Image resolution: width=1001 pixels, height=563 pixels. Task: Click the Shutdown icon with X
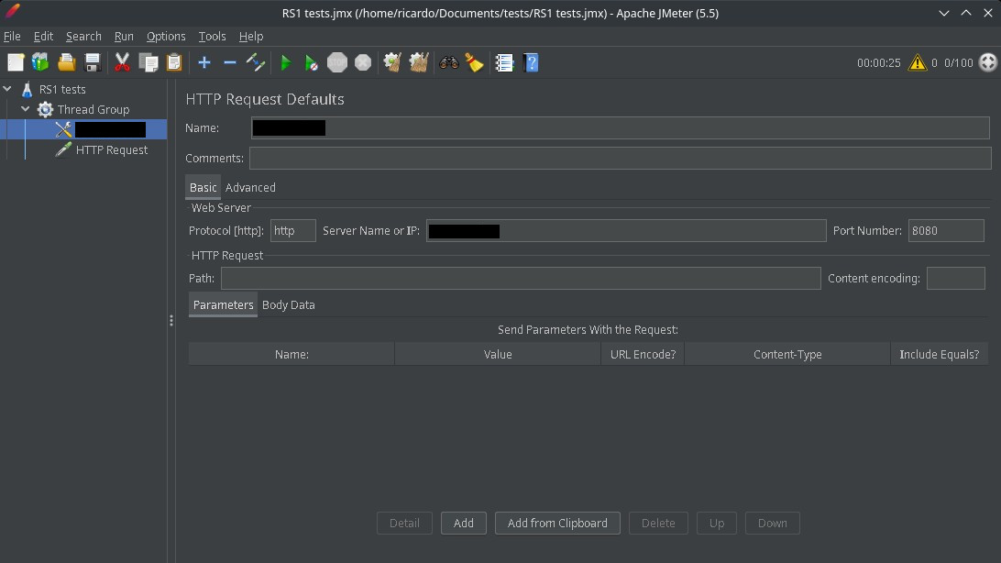[x=363, y=62]
